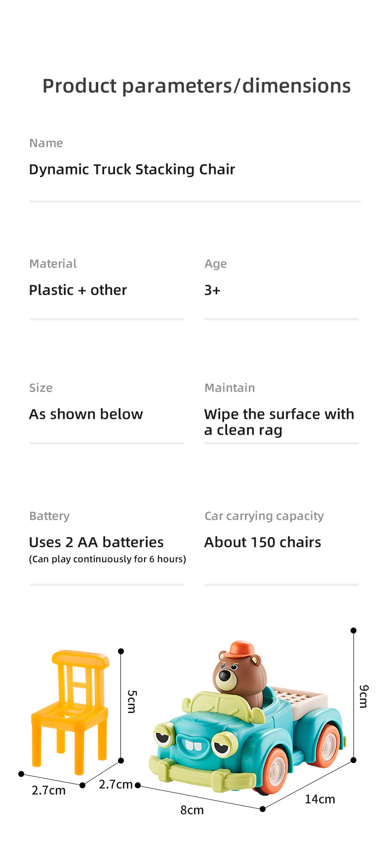This screenshot has width=390, height=860.
Task: Click the "Plastic + other" material value
Action: (78, 290)
